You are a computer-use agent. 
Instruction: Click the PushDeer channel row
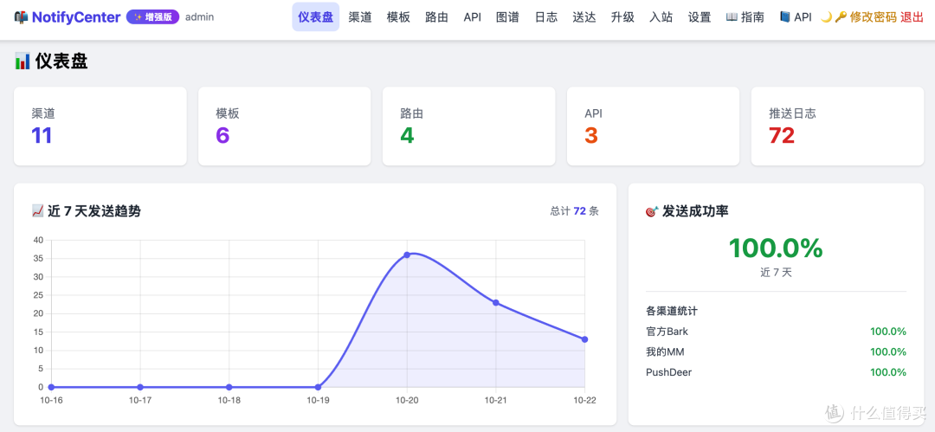pos(776,372)
